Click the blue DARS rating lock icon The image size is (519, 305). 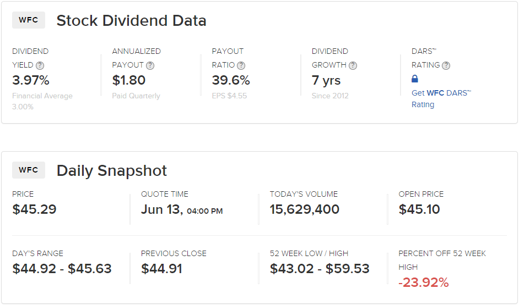coord(415,79)
